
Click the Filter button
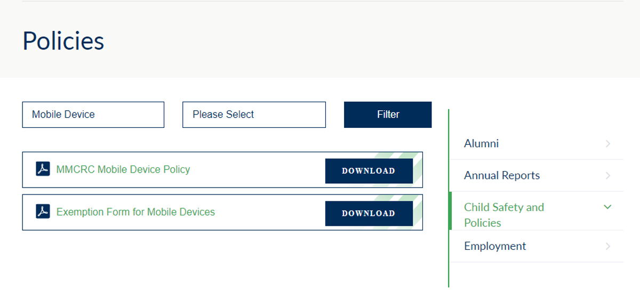[x=388, y=115]
